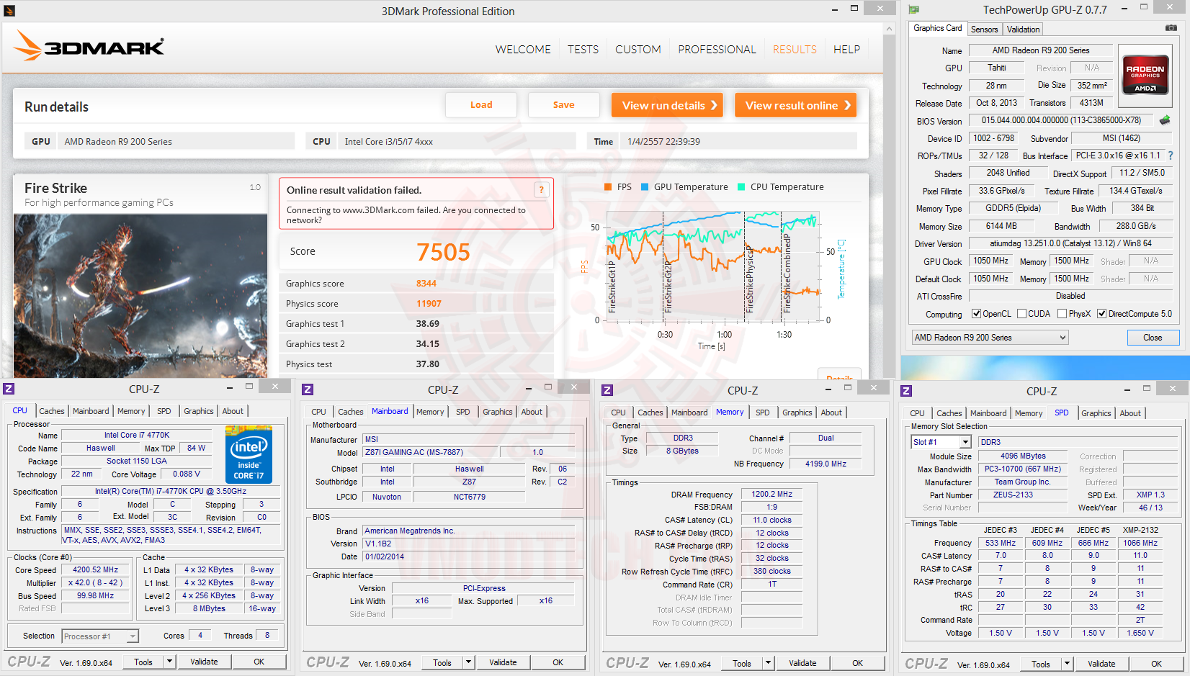Click the DRAM Frequency value 1200.2 MHz
This screenshot has height=676, width=1190.
click(772, 494)
